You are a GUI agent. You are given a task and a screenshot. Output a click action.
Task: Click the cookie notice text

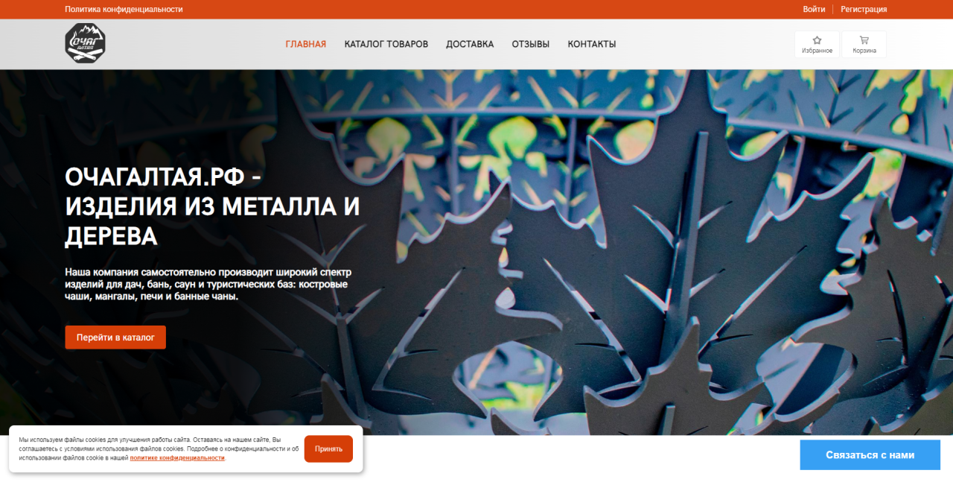coord(159,448)
